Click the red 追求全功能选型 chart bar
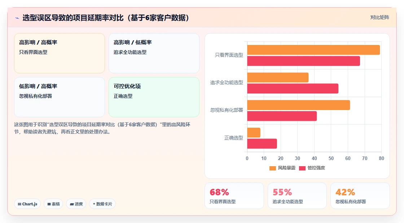 click(x=293, y=88)
